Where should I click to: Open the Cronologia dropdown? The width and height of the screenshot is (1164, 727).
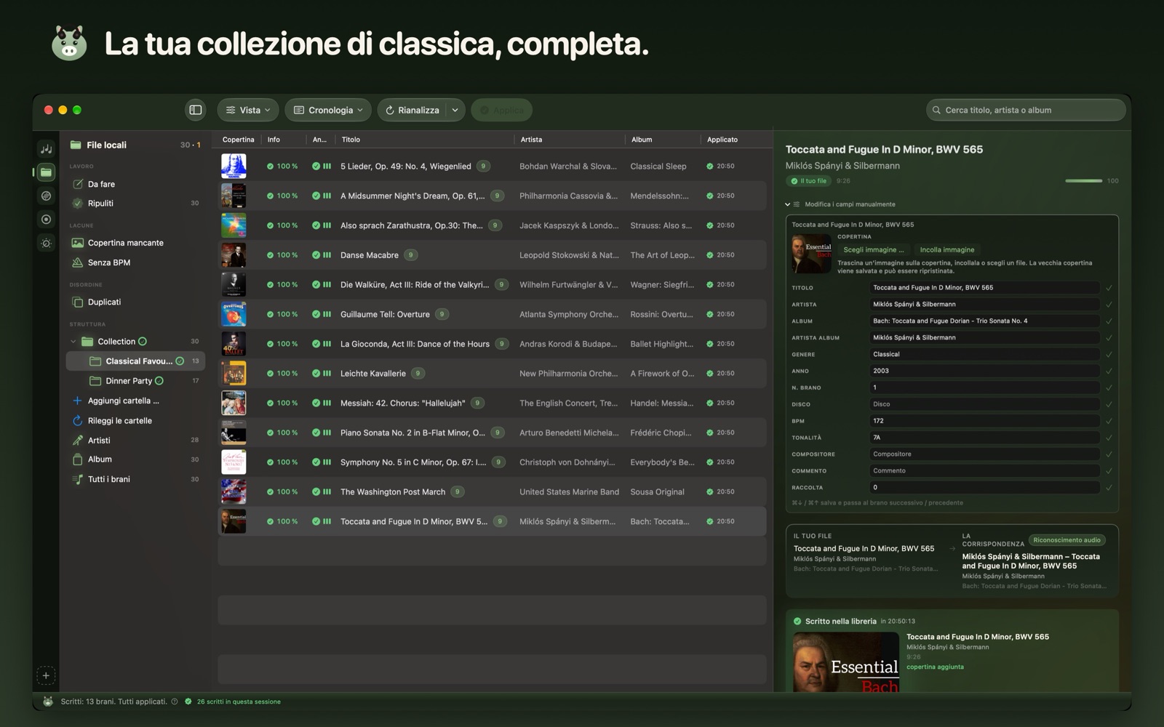[x=328, y=110]
